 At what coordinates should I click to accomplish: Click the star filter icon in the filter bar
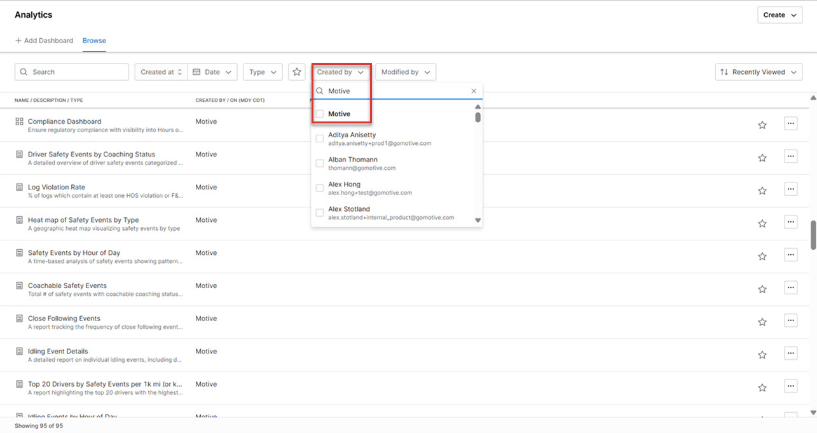click(296, 72)
